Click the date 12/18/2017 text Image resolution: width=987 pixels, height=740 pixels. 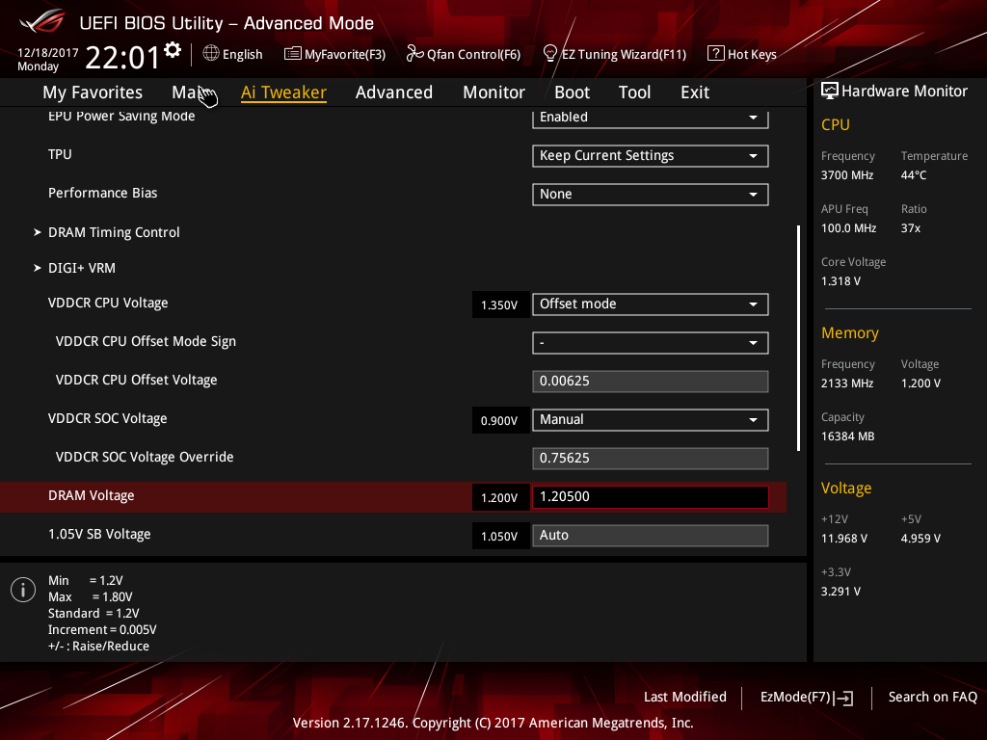pos(48,53)
